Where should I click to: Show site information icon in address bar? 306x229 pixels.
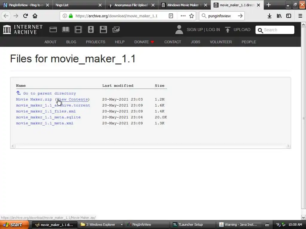(65, 16)
